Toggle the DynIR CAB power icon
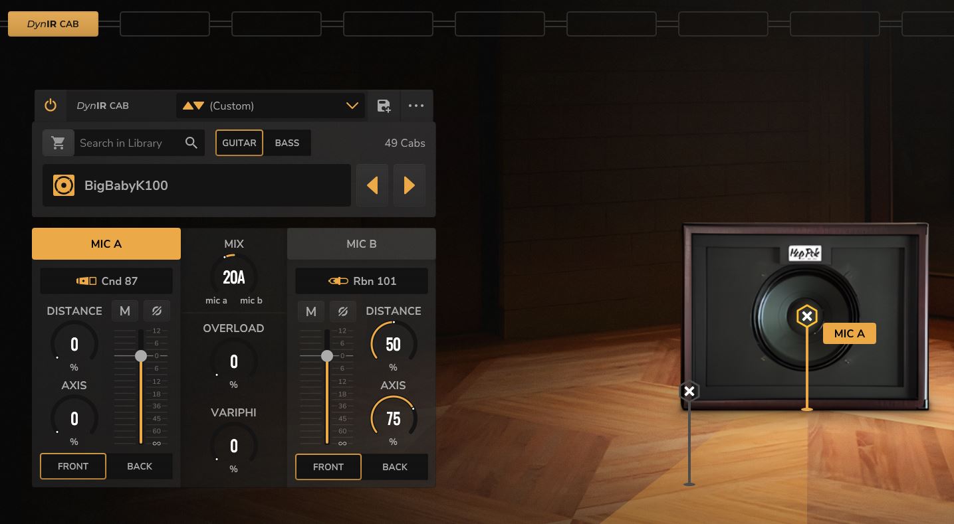 click(51, 106)
